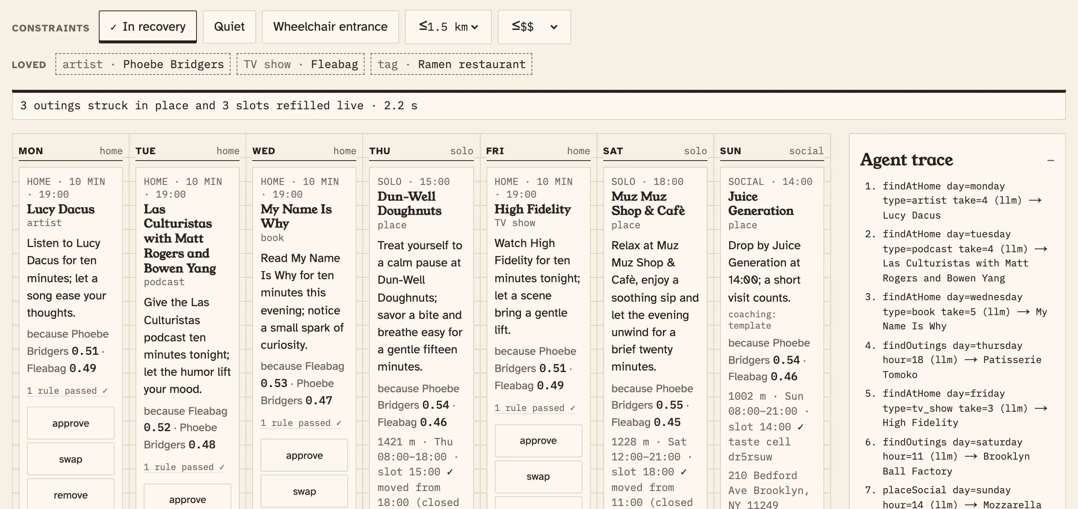Open Friday's '1 rule passed' detail

(535, 408)
